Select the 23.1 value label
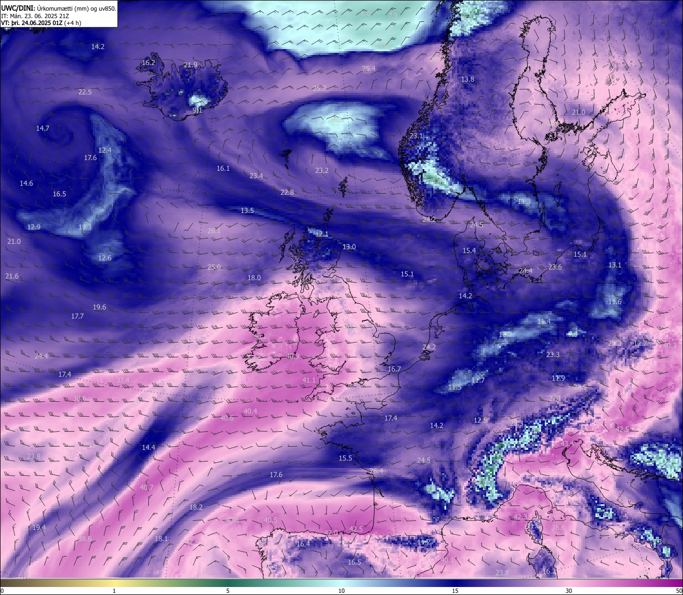Screen dimensions: 683x595 pos(416,137)
